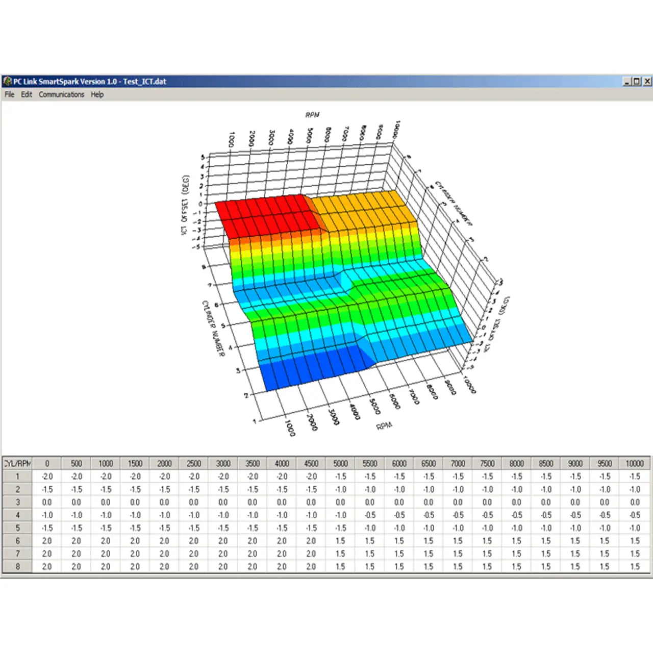Close the PC Link SmartSpark window
Image resolution: width=653 pixels, height=653 pixels.
647,82
